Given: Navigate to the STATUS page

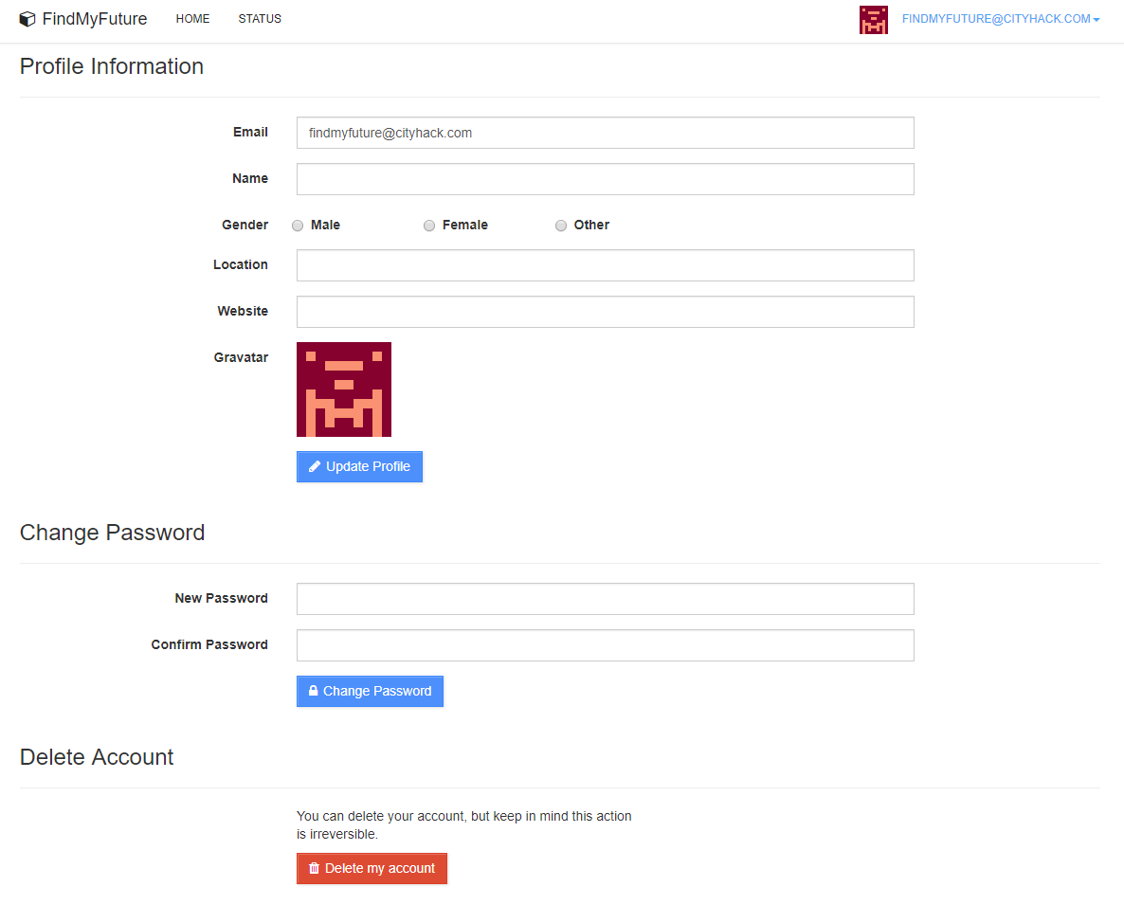Looking at the screenshot, I should [x=259, y=18].
